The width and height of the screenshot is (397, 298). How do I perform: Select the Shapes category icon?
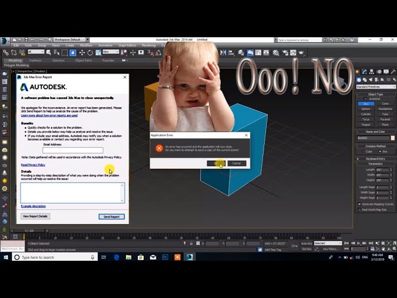[365, 80]
